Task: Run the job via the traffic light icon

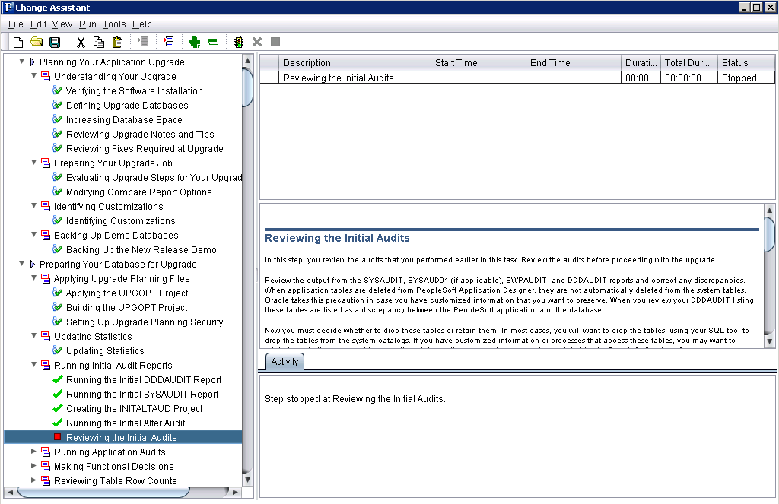Action: [238, 43]
